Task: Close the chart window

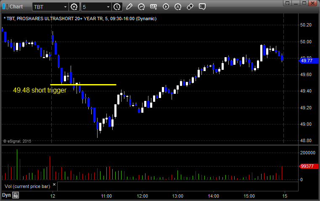Action: pyautogui.click(x=312, y=3)
